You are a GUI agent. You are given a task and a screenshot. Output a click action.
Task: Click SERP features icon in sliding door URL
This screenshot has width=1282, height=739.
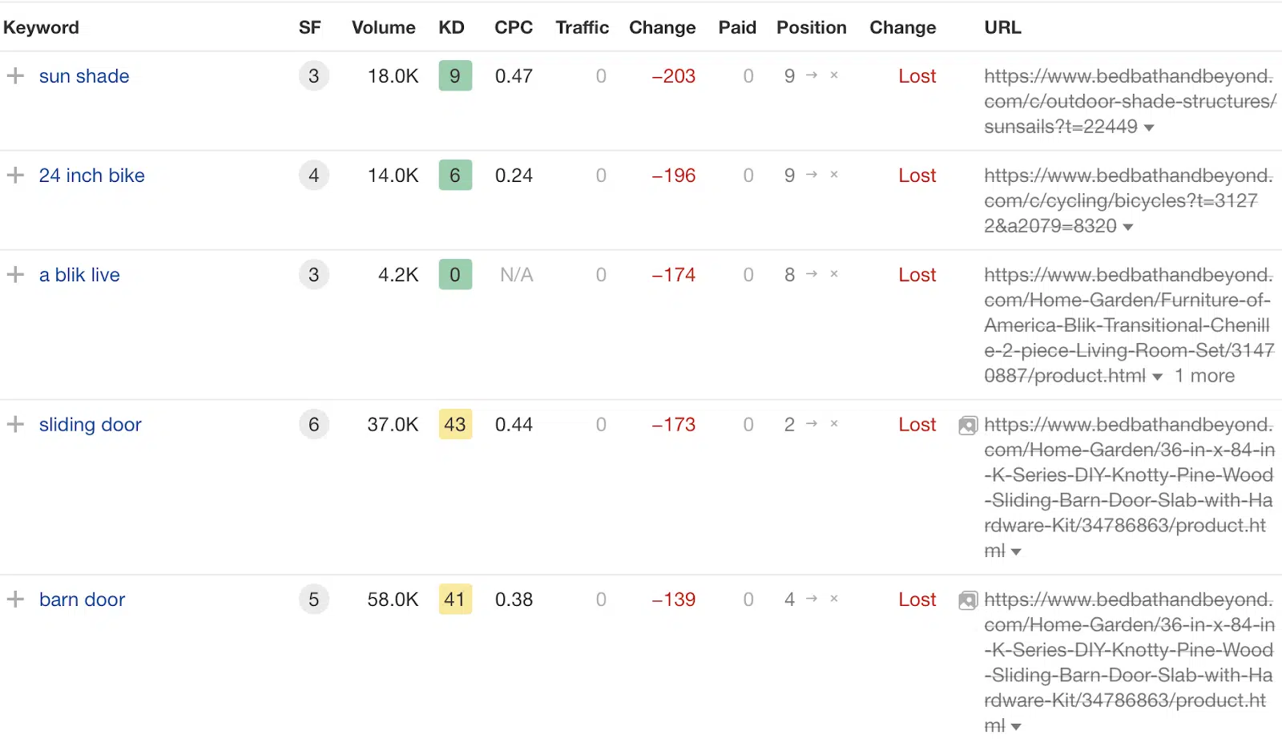[968, 426]
